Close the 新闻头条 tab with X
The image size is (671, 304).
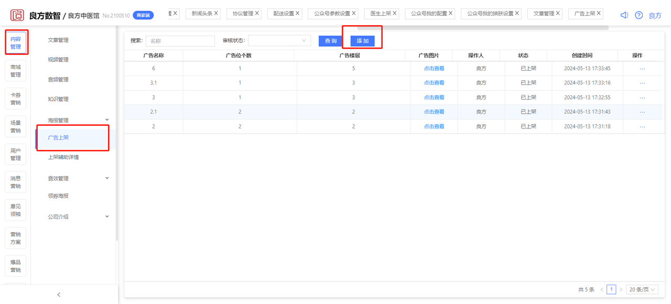tap(216, 13)
